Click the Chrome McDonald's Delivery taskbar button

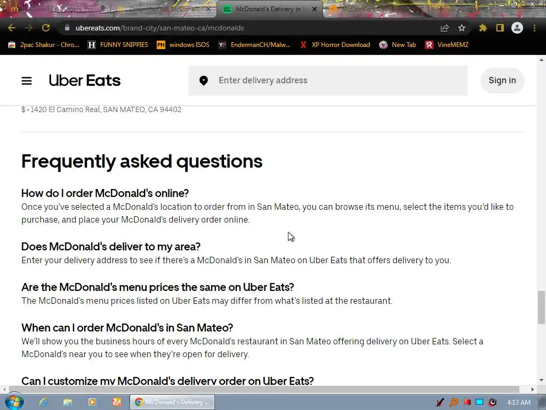click(172, 402)
